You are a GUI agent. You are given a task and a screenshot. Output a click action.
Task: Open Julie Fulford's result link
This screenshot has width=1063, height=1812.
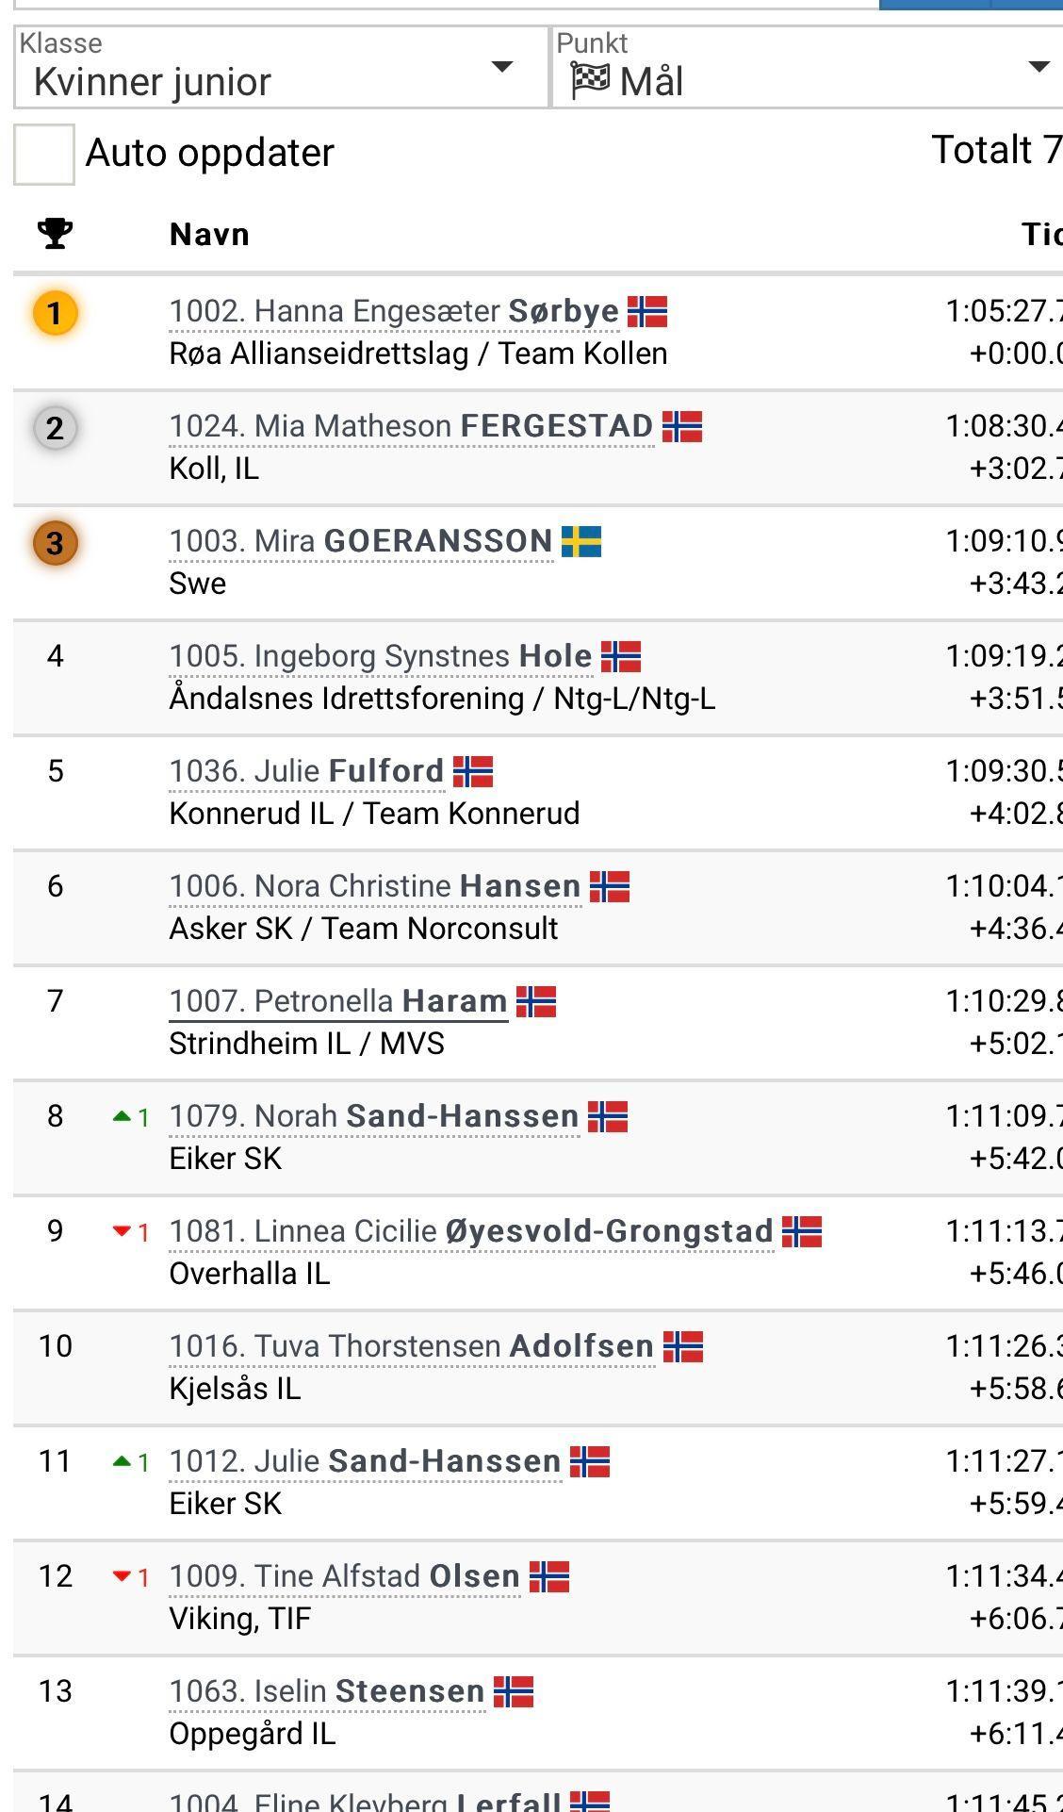point(306,772)
